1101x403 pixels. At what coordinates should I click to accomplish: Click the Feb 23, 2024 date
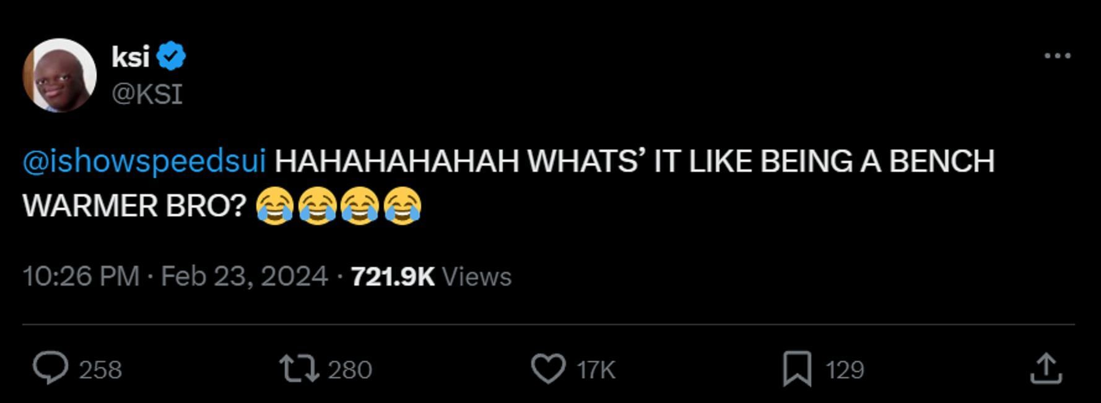(245, 276)
